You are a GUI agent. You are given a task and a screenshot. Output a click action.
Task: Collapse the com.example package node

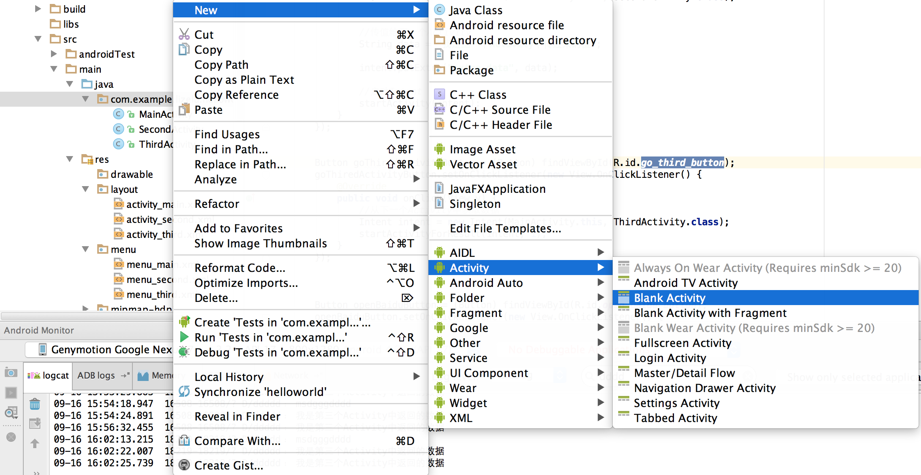[85, 99]
